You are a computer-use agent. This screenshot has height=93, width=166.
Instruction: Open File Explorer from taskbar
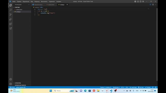coord(98,91)
